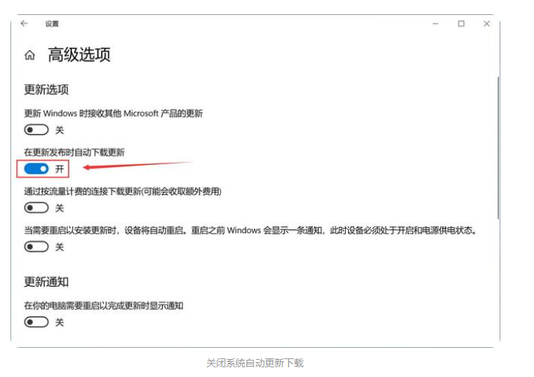Enable downloading updates over metered connections
534x377 pixels.
pyautogui.click(x=37, y=208)
